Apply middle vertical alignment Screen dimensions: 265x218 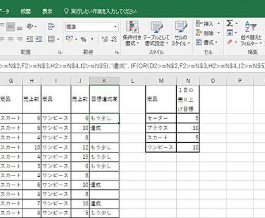pyautogui.click(x=10, y=27)
